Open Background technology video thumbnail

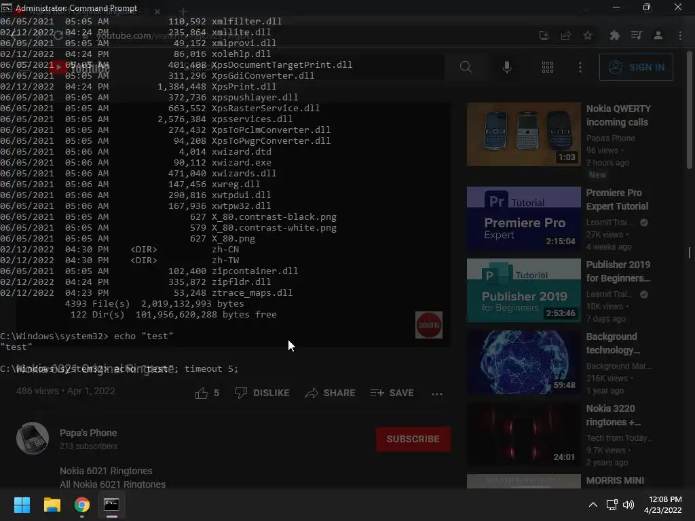[523, 362]
